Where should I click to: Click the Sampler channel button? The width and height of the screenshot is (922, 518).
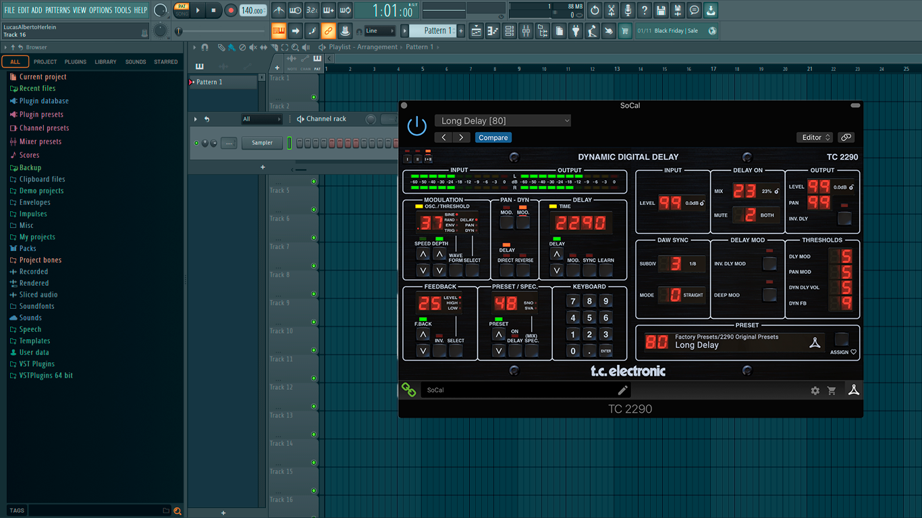tap(263, 143)
